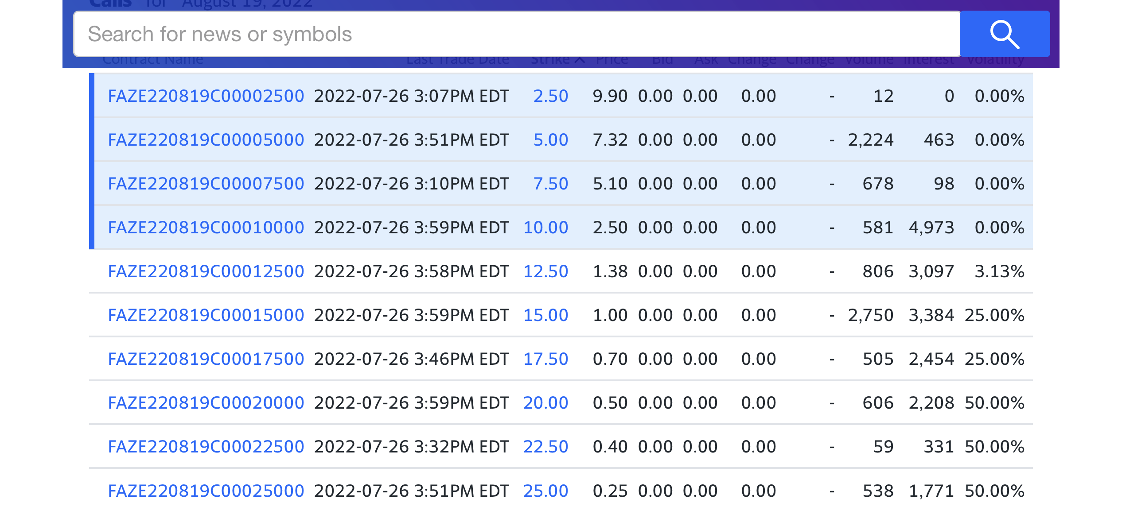Select the 15.00 strike link
The height and width of the screenshot is (518, 1122).
(545, 315)
